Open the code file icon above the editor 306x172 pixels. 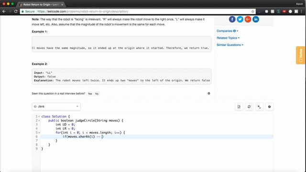click(239, 107)
